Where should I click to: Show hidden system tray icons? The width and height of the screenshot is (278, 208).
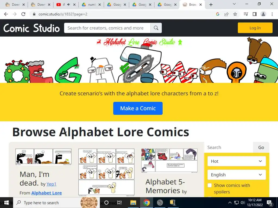(x=230, y=203)
